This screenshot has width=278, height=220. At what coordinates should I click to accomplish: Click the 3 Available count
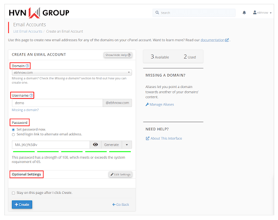tap(160, 56)
